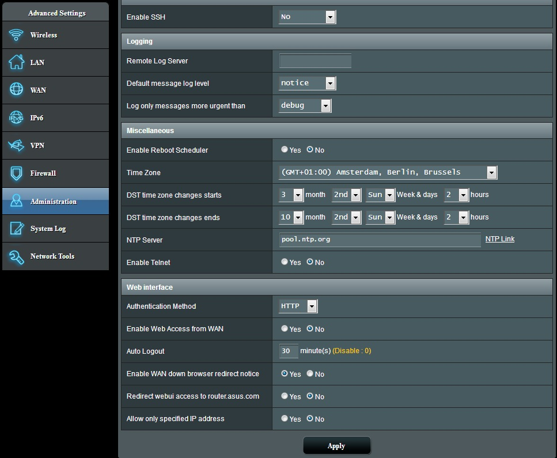Click the IPv6 globe icon
Screen dimensions: 557x458
[16, 118]
